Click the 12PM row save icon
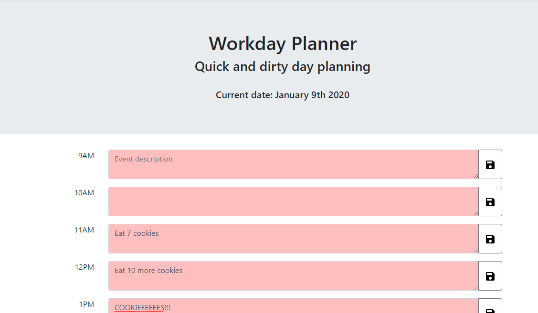538x313 pixels. [490, 276]
